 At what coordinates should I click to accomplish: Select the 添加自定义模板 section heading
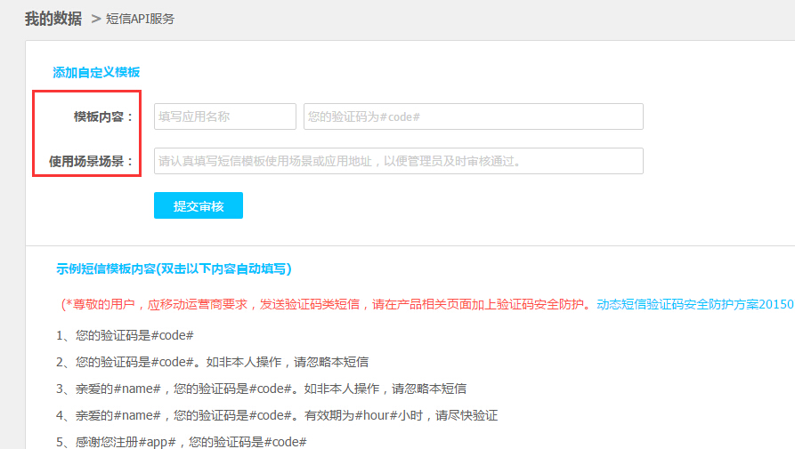tap(96, 72)
